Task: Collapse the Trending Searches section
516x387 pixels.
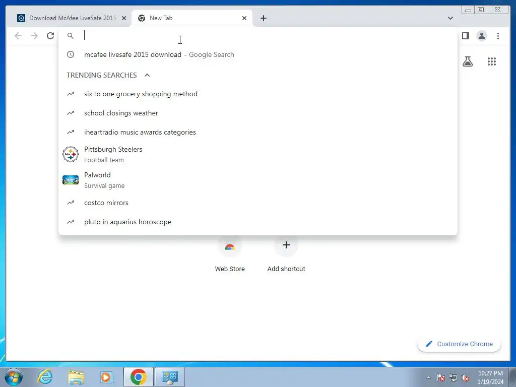Action: pos(147,75)
